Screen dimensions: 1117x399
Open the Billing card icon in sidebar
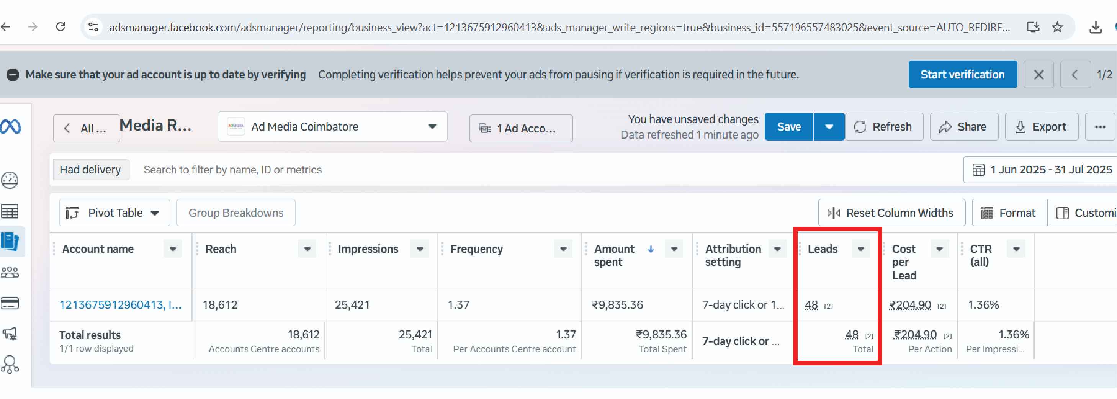[x=10, y=303]
